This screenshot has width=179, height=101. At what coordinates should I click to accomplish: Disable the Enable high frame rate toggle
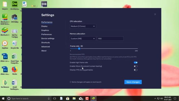tap(135, 63)
